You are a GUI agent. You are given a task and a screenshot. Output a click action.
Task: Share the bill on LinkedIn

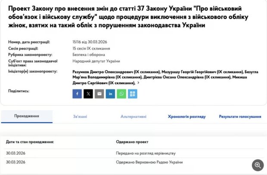[111, 93]
